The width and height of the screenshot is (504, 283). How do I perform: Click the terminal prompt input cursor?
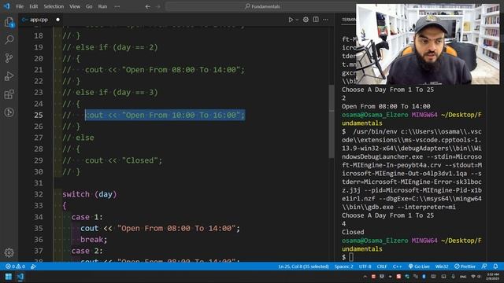click(351, 257)
